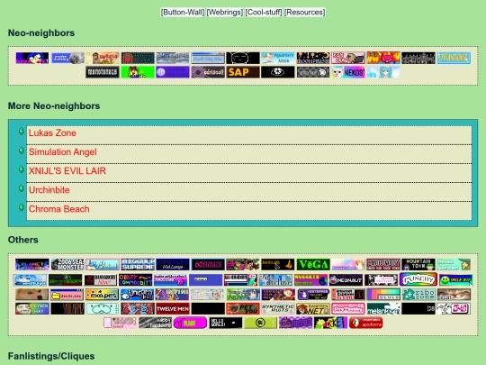
Task: Click the black cat face button
Action: click(x=243, y=58)
